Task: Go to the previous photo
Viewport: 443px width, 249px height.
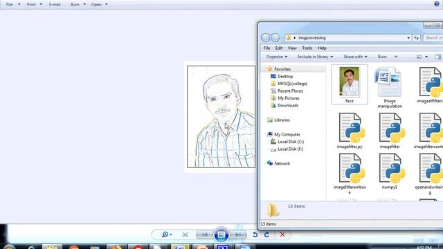Action: (x=205, y=234)
